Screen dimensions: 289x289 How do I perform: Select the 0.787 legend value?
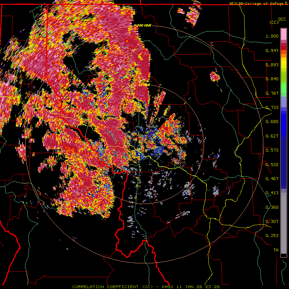click(272, 93)
